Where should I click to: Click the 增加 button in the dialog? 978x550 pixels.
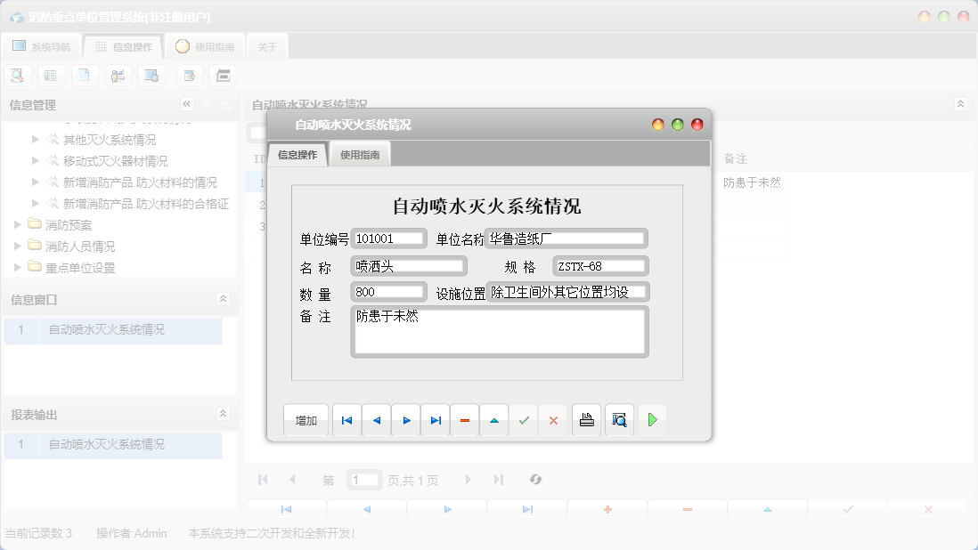pos(306,419)
